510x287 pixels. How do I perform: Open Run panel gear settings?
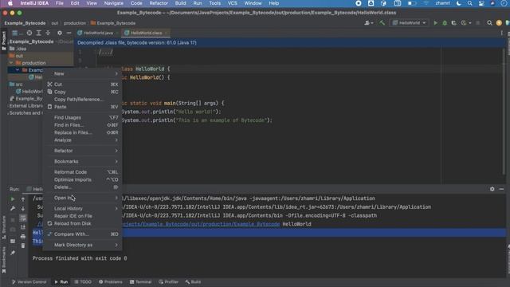tap(492, 189)
